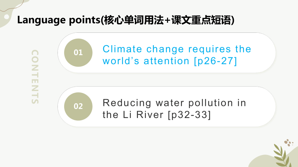Click the '[p26-27]' page reference text
Screen dimensions: 298x167
[x=216, y=61]
